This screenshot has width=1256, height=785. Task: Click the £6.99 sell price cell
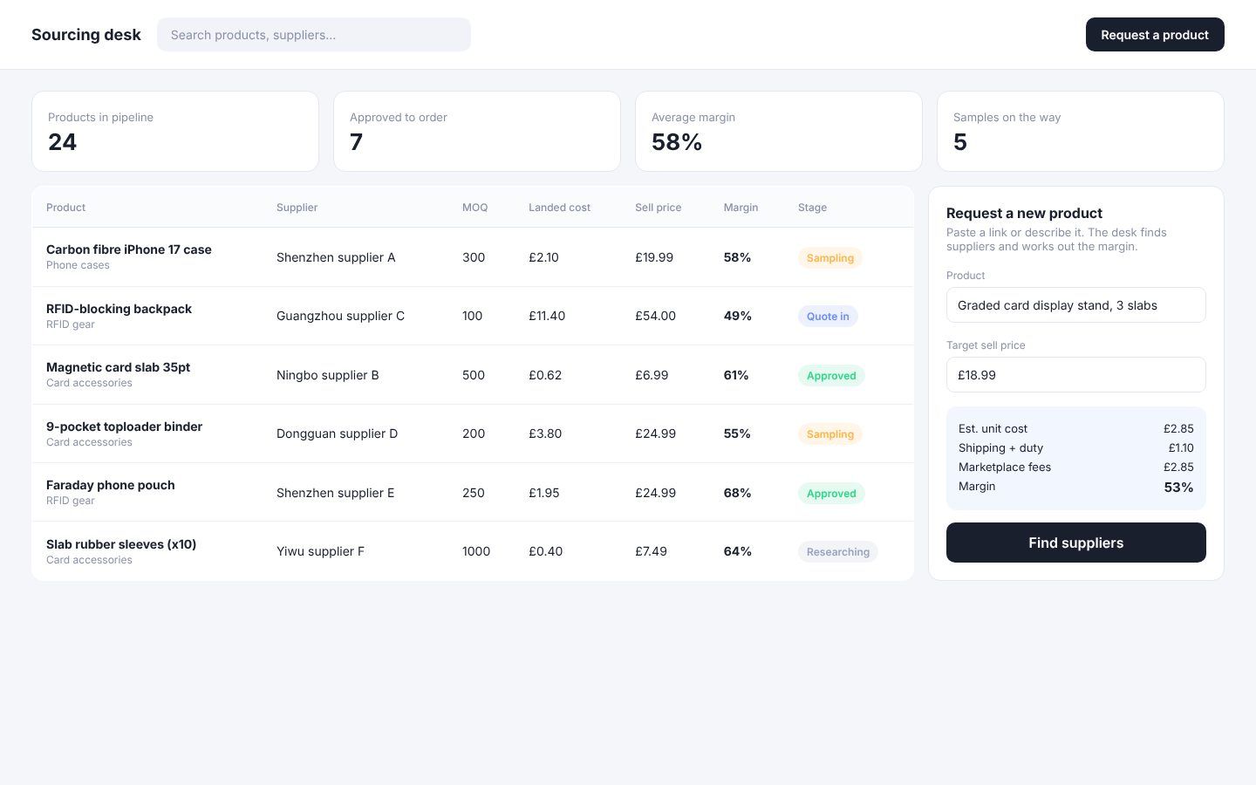pos(652,375)
